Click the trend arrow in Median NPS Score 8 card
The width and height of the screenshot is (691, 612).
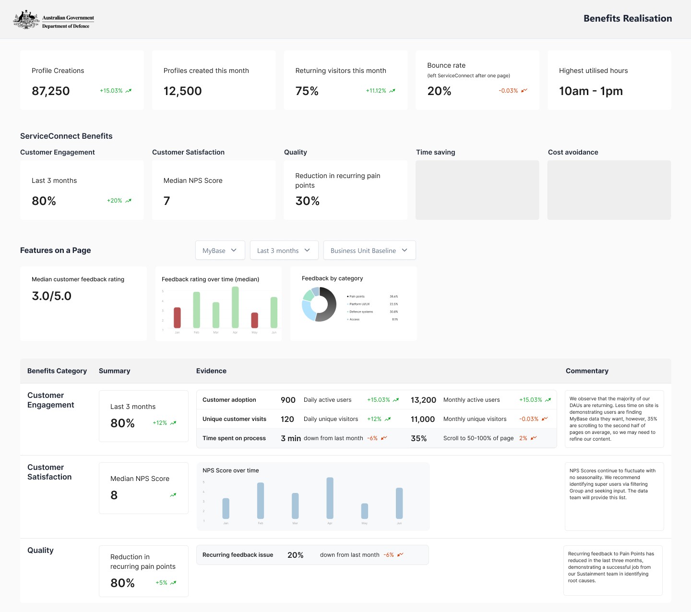coord(173,495)
